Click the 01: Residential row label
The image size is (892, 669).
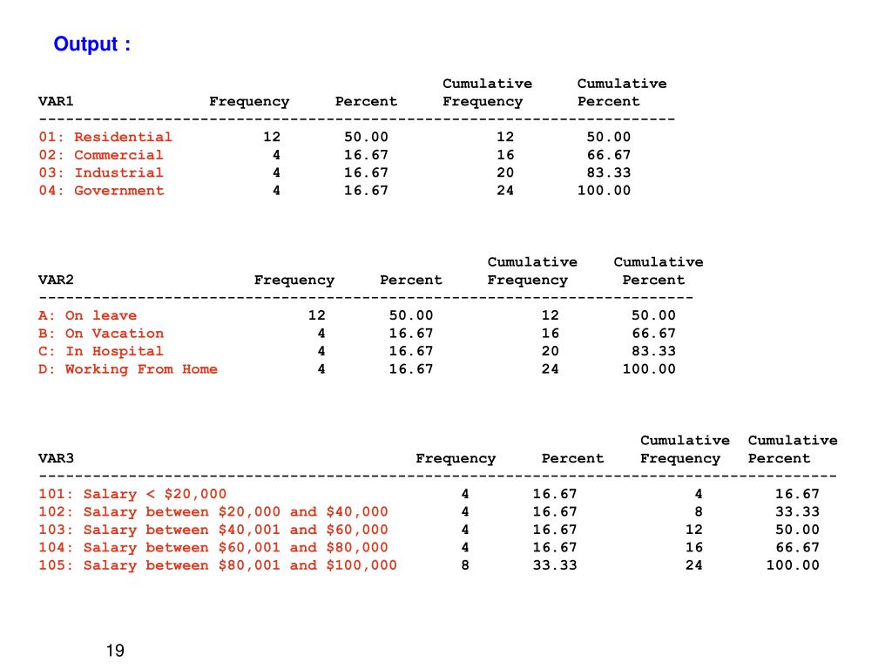pyautogui.click(x=105, y=137)
